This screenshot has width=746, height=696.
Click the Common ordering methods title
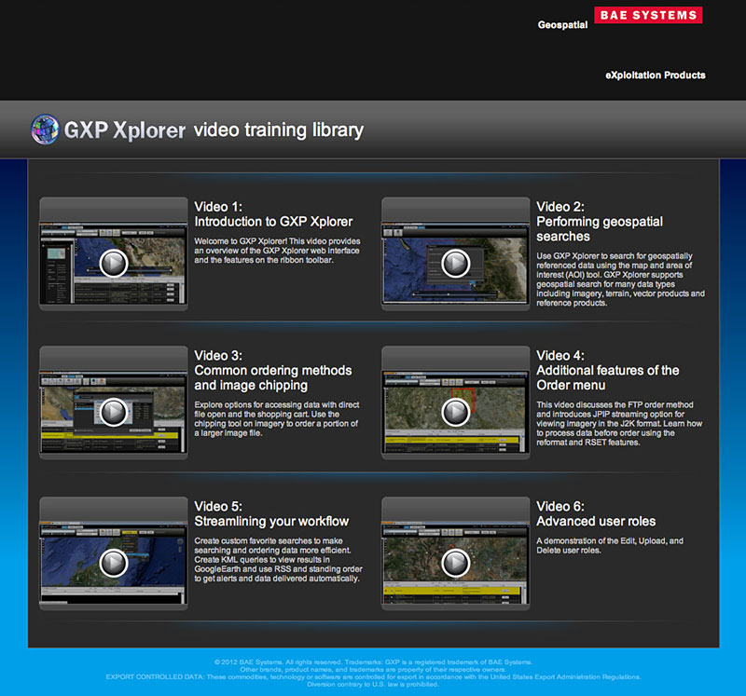tap(273, 377)
